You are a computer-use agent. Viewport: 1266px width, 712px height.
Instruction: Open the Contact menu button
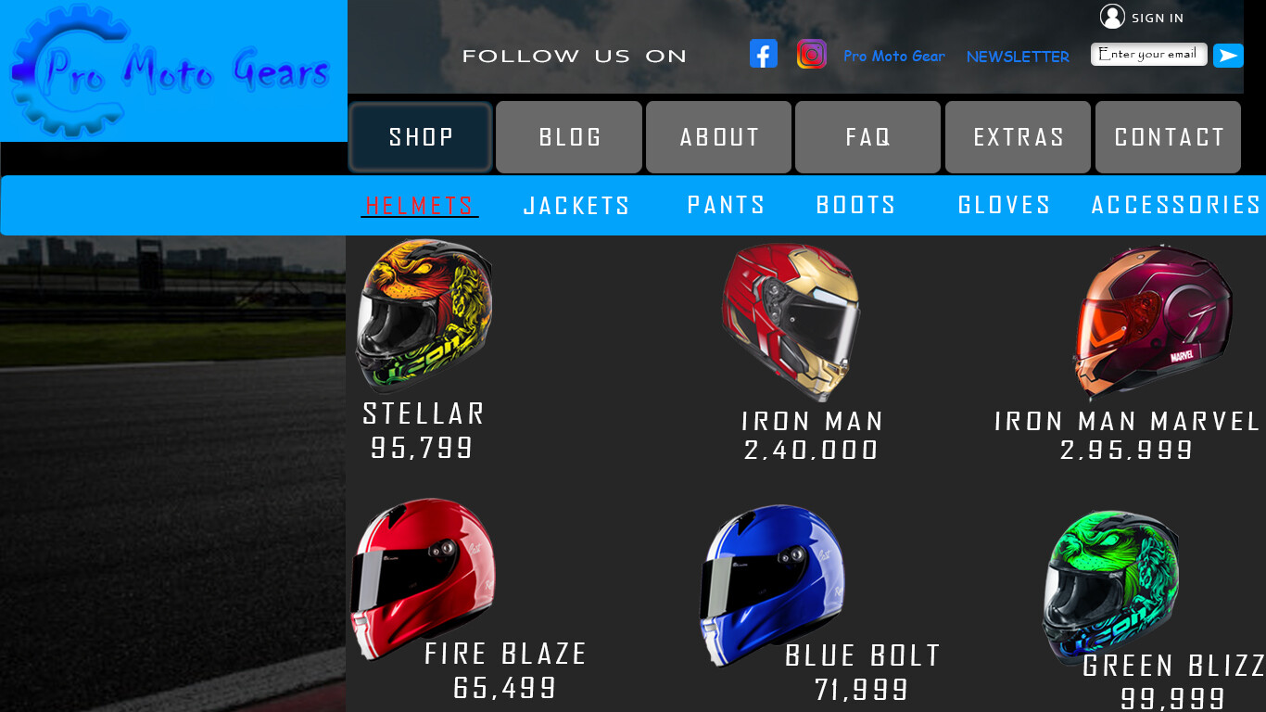coord(1168,137)
